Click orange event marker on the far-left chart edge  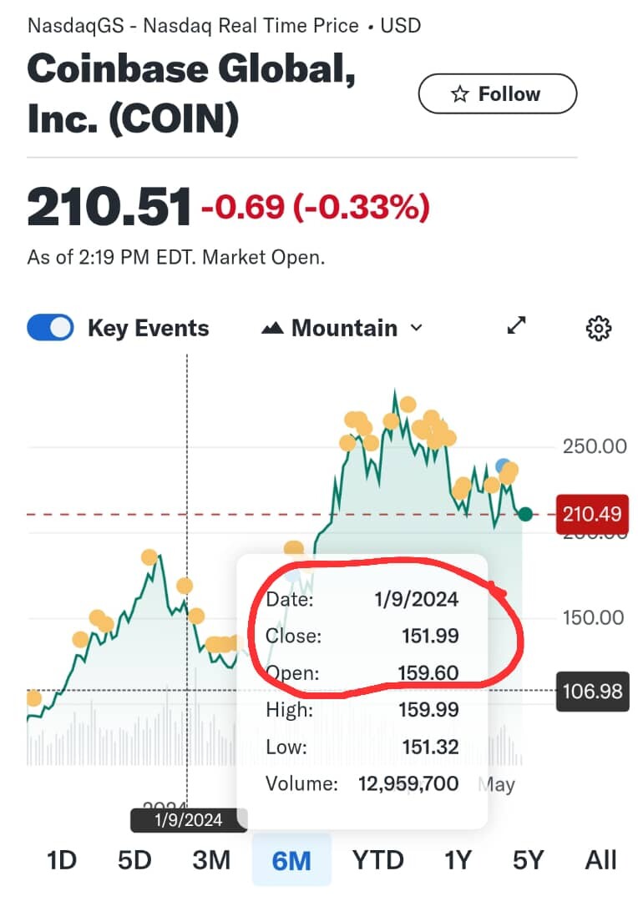[33, 698]
